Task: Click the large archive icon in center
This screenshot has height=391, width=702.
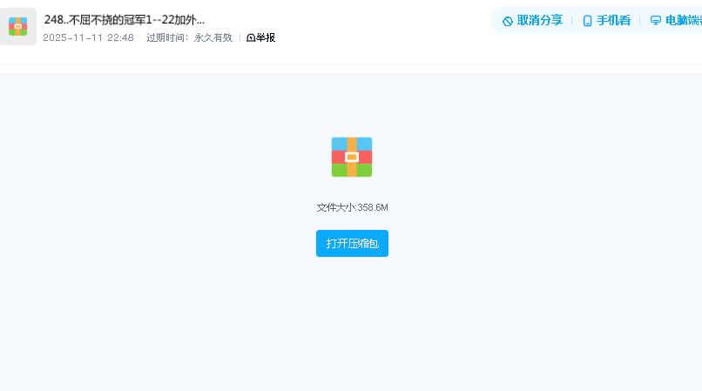Action: (352, 158)
